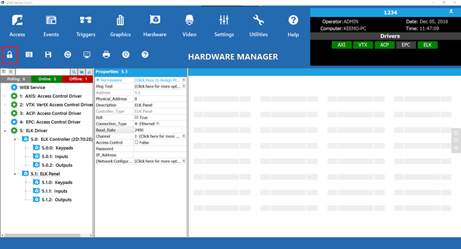The height and width of the screenshot is (249, 461).
Task: Open the table list view toolbar icon
Action: tap(29, 55)
